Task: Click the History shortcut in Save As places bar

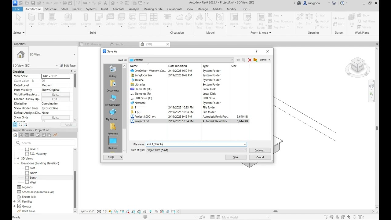Action: tap(113, 71)
